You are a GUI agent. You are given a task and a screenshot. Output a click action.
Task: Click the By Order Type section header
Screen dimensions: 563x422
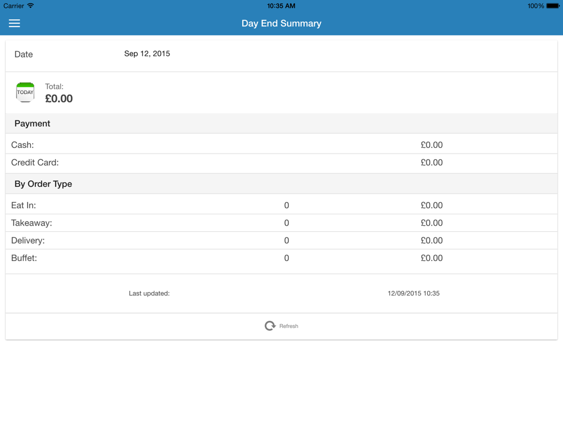(x=43, y=184)
